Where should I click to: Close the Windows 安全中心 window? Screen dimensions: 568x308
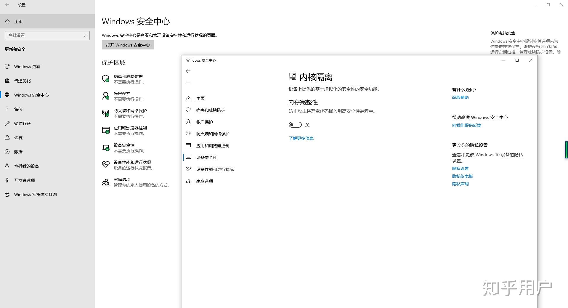pos(531,60)
